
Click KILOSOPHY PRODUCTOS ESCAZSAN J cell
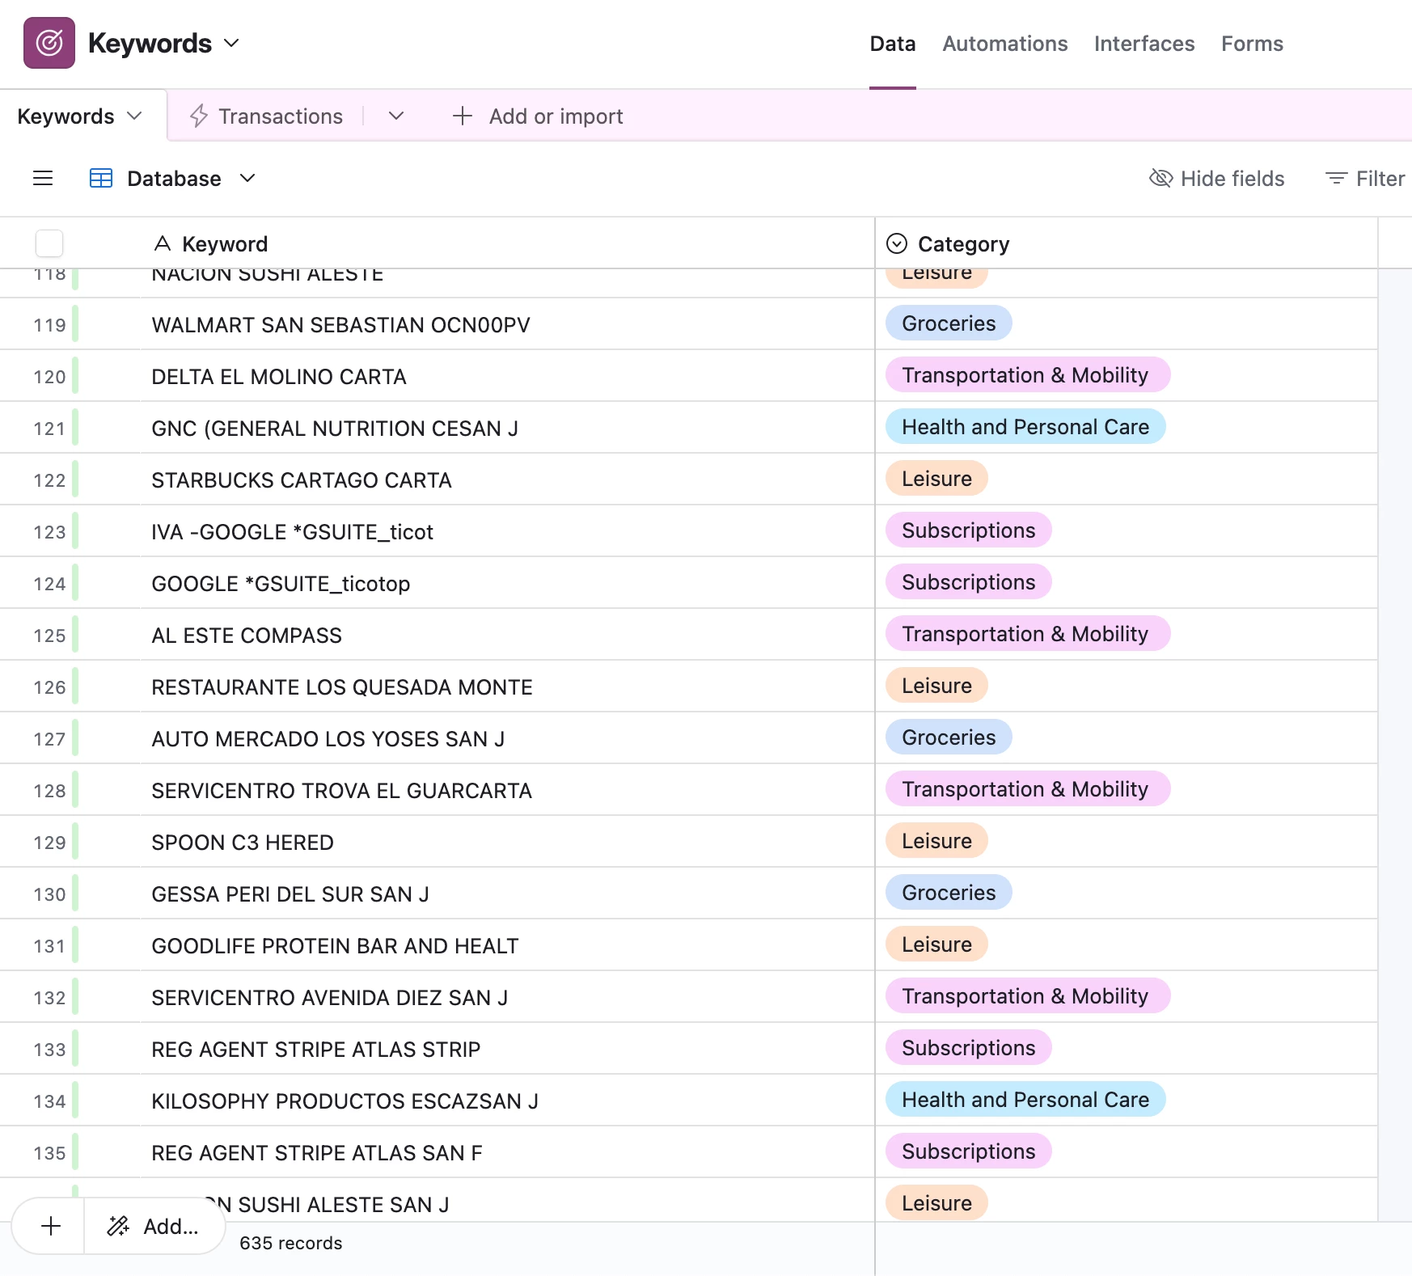507,1101
